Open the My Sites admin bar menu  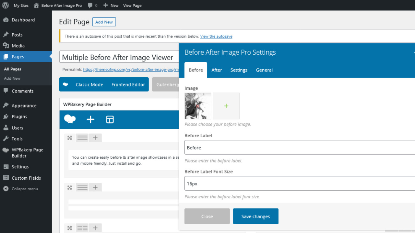(21, 6)
